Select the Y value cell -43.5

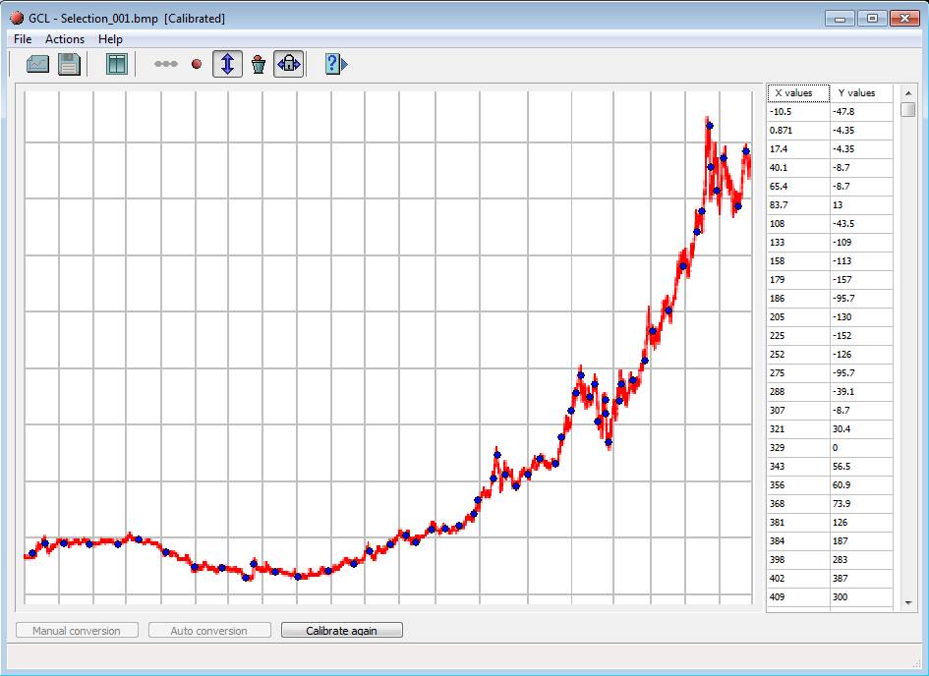coord(861,224)
